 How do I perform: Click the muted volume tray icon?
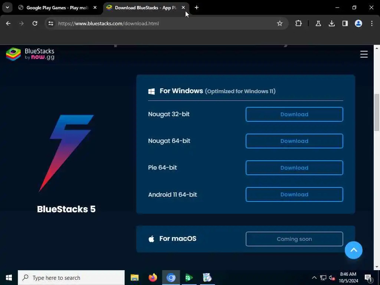point(332,278)
